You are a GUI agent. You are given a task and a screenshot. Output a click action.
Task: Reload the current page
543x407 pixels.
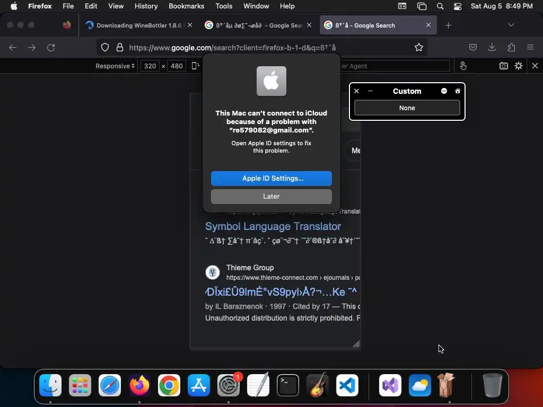51,47
